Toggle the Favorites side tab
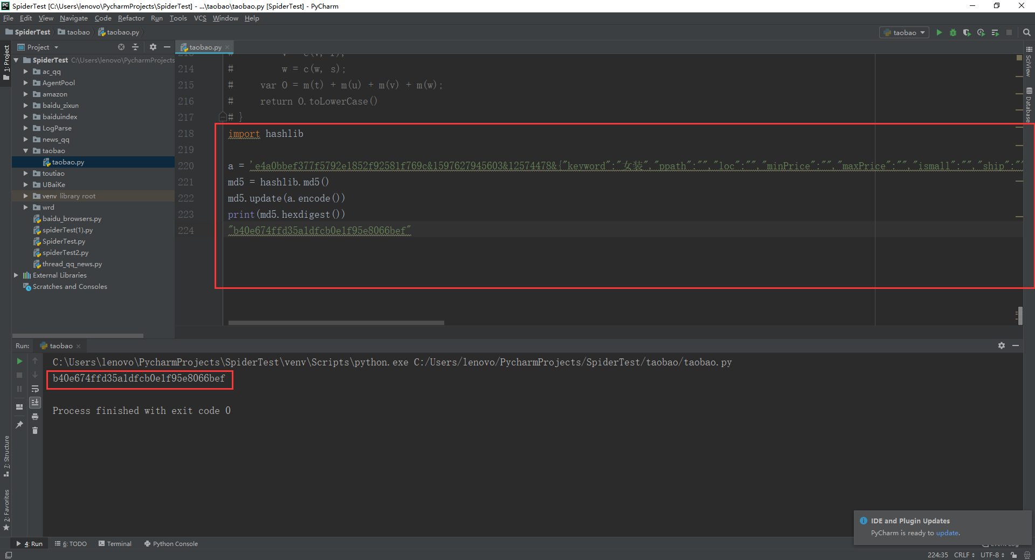 pyautogui.click(x=6, y=510)
